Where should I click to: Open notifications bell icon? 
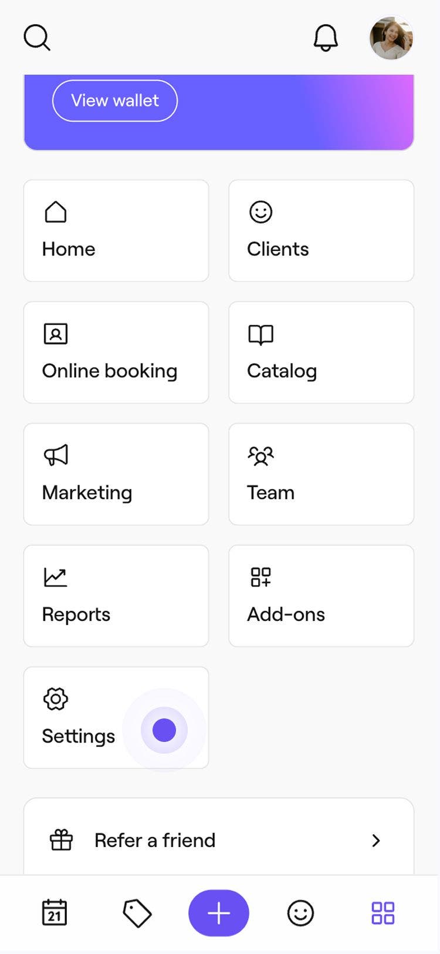point(326,38)
